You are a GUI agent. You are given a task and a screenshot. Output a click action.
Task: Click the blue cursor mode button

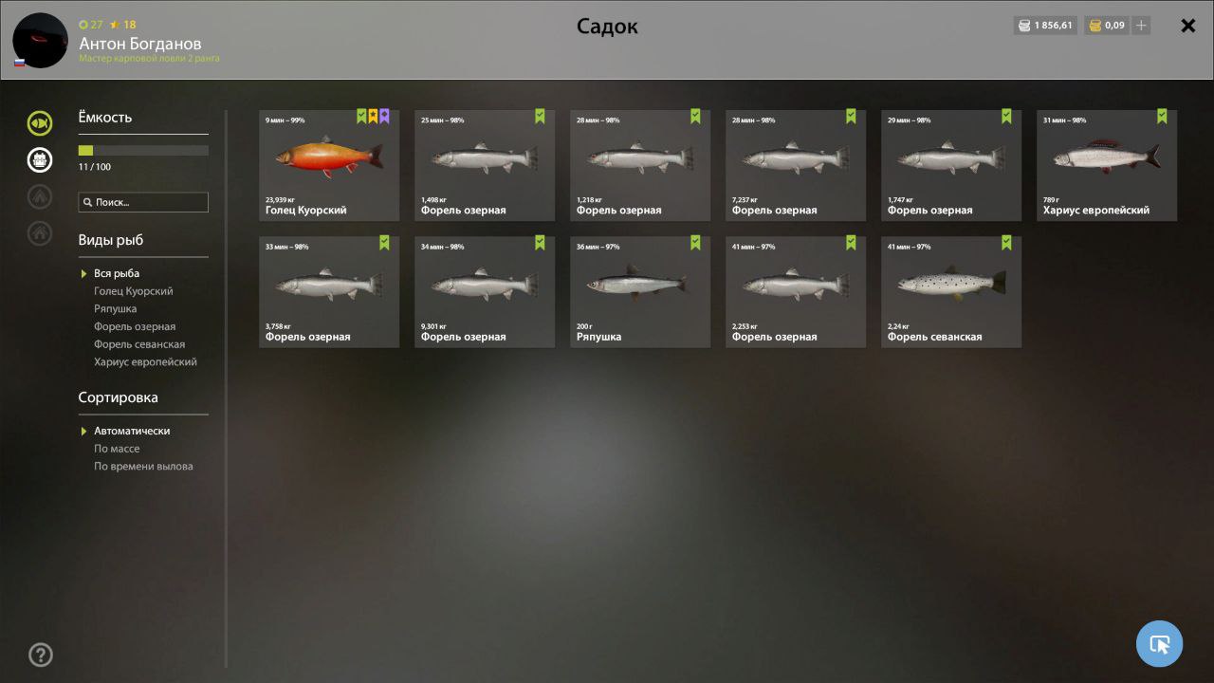[1159, 644]
